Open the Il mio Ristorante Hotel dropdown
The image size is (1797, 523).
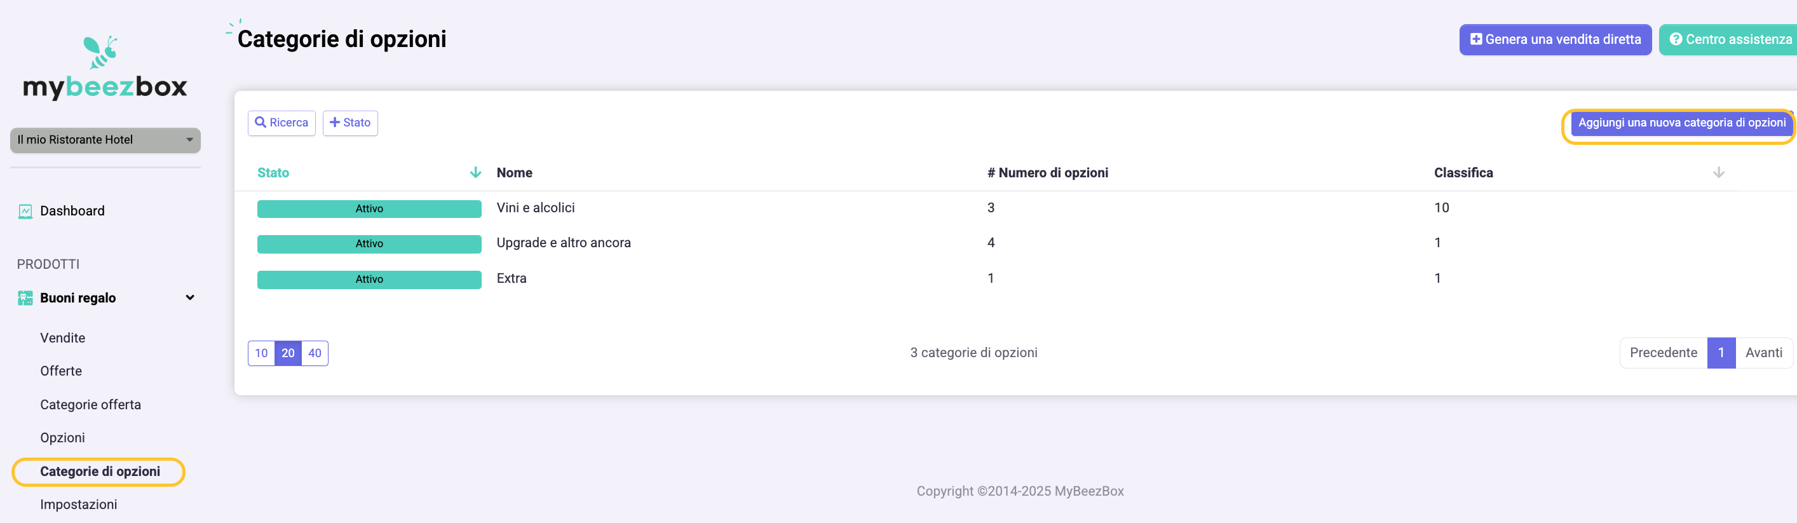point(105,140)
